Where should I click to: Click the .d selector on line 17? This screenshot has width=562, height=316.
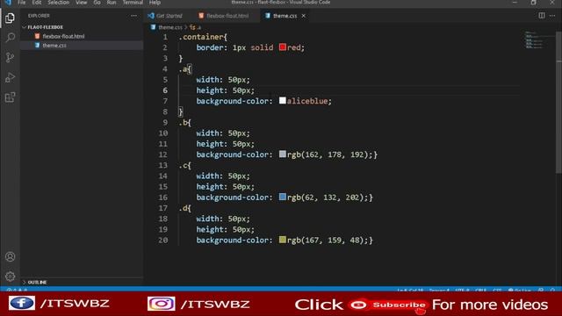tap(183, 208)
